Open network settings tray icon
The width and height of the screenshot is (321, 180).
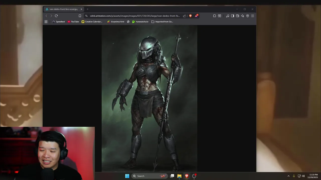pyautogui.click(x=299, y=176)
